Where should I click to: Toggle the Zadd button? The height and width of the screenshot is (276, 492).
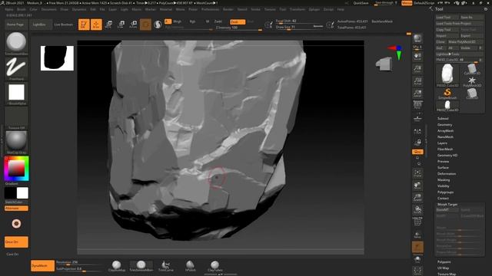pyautogui.click(x=218, y=21)
